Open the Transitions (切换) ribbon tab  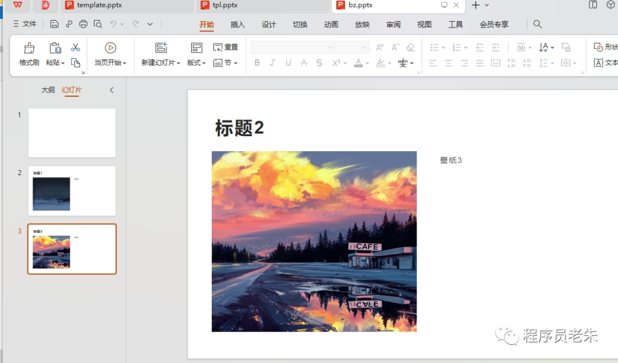tap(300, 25)
